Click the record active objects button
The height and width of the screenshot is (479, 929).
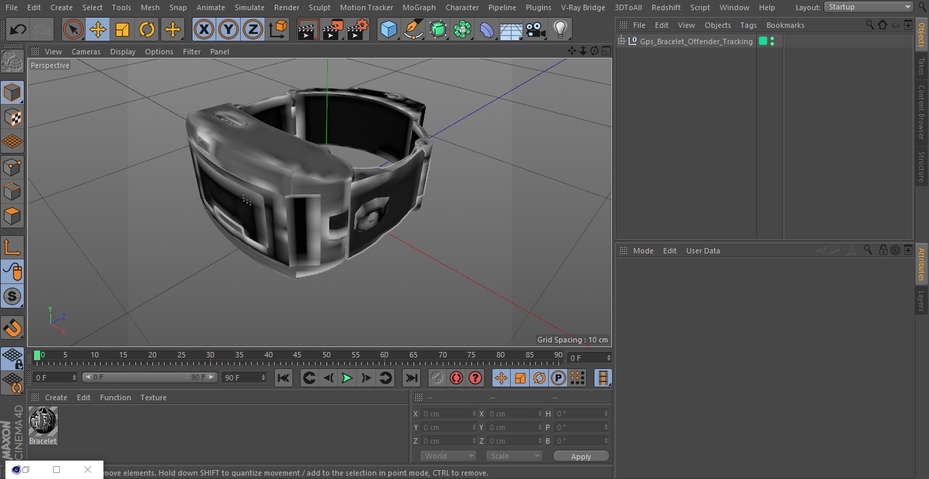(437, 378)
